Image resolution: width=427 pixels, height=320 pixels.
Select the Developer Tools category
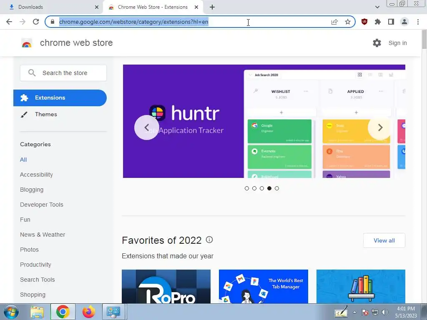pyautogui.click(x=42, y=205)
